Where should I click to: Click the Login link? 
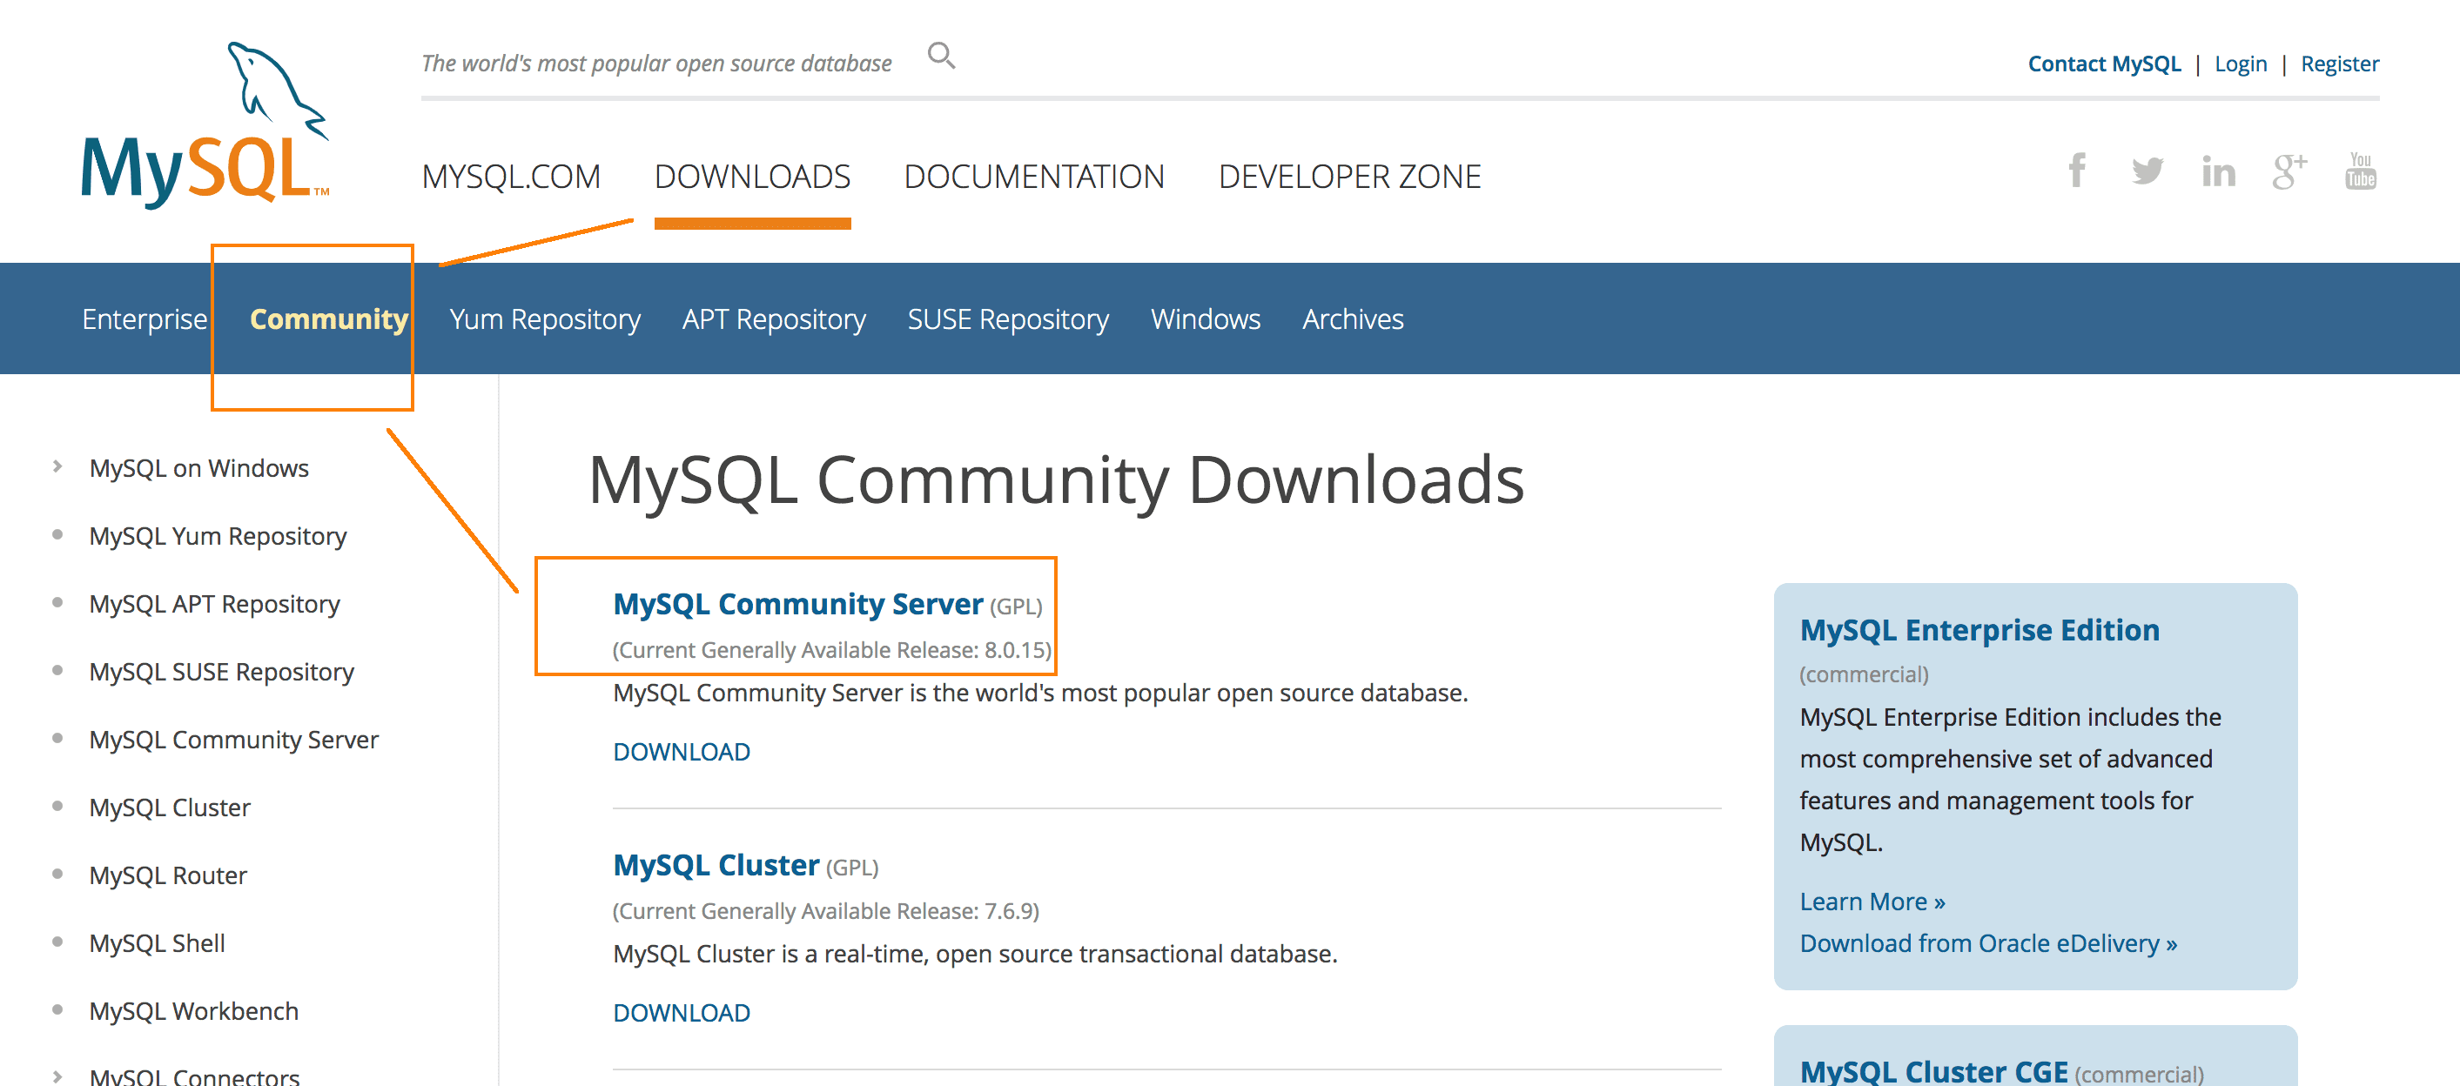click(x=2241, y=64)
